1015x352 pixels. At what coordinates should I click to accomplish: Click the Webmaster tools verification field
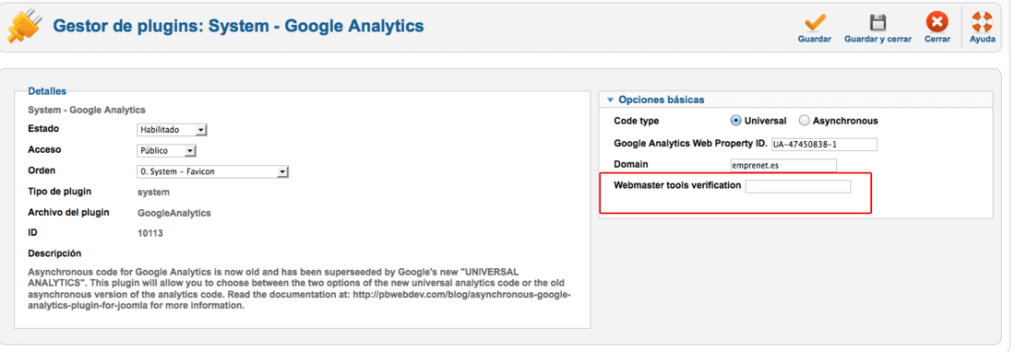[798, 186]
